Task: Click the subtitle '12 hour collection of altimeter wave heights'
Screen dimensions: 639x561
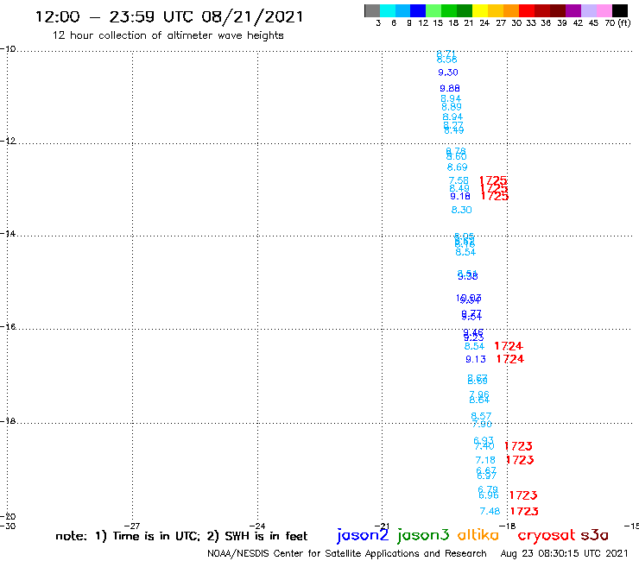Action: tap(168, 36)
